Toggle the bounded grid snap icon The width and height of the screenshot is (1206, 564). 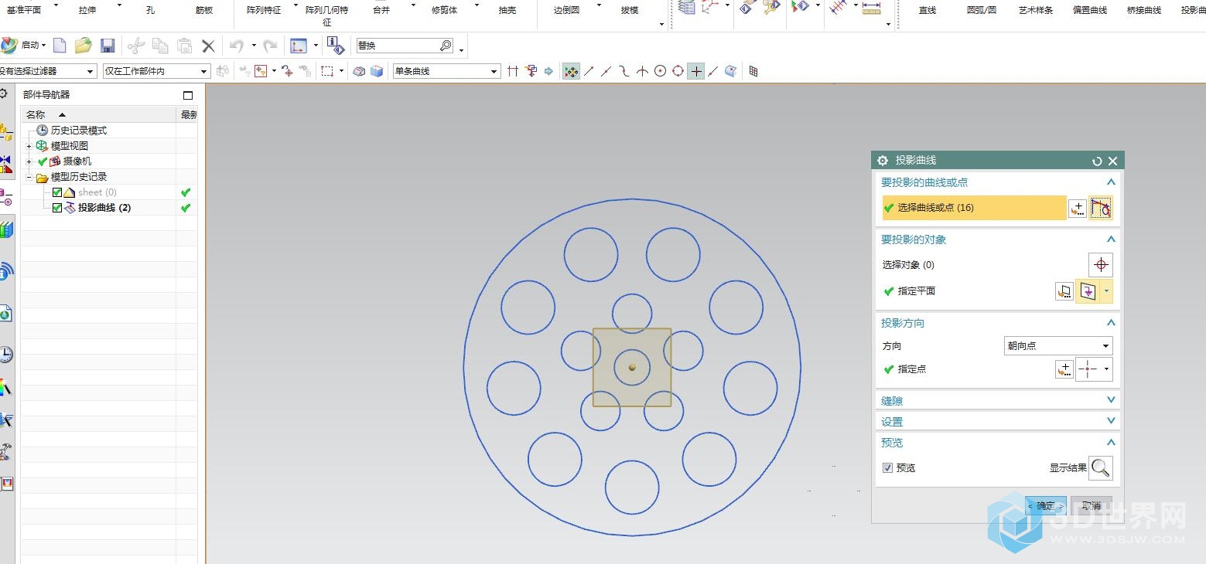point(753,71)
